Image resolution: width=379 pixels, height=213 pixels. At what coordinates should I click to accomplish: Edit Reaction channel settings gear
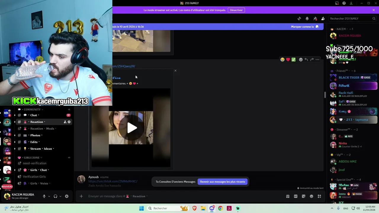click(69, 122)
